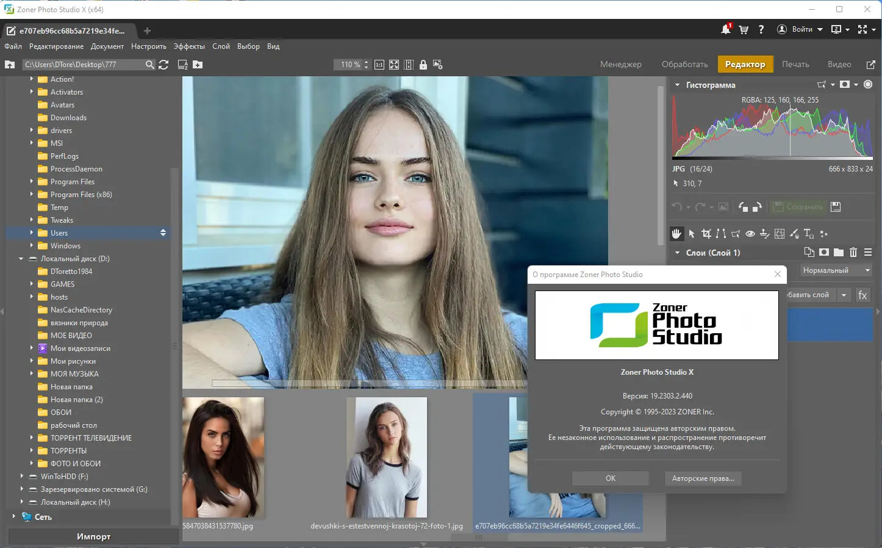This screenshot has width=882, height=548.
Task: Open the Нормальный blend mode dropdown
Action: 835,270
